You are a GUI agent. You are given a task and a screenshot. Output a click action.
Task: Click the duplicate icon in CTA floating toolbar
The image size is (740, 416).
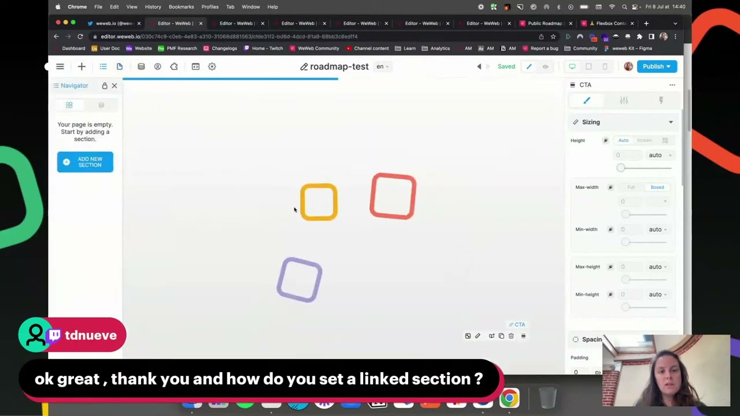coord(501,336)
